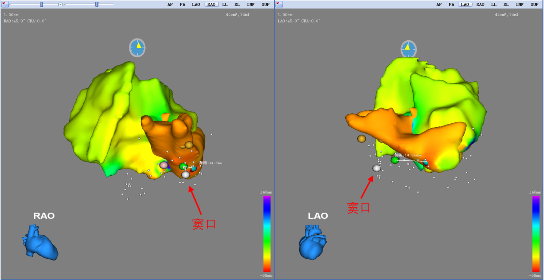Viewport: 544px width, 280px height.
Task: Switch right view to RAO projection
Action: (480, 4)
